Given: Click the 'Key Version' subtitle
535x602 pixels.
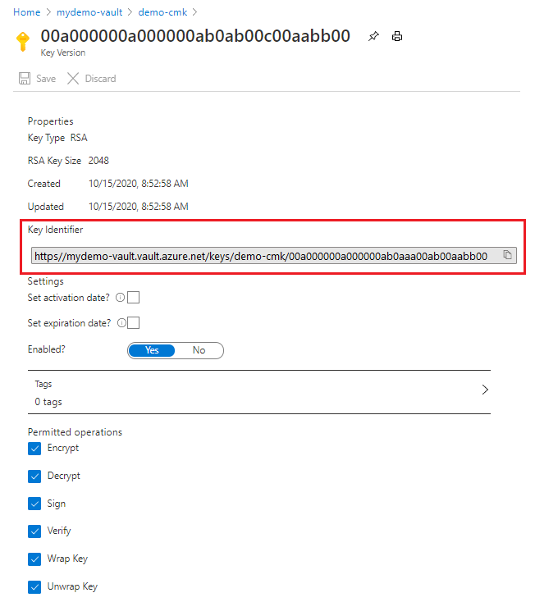Looking at the screenshot, I should click(63, 52).
